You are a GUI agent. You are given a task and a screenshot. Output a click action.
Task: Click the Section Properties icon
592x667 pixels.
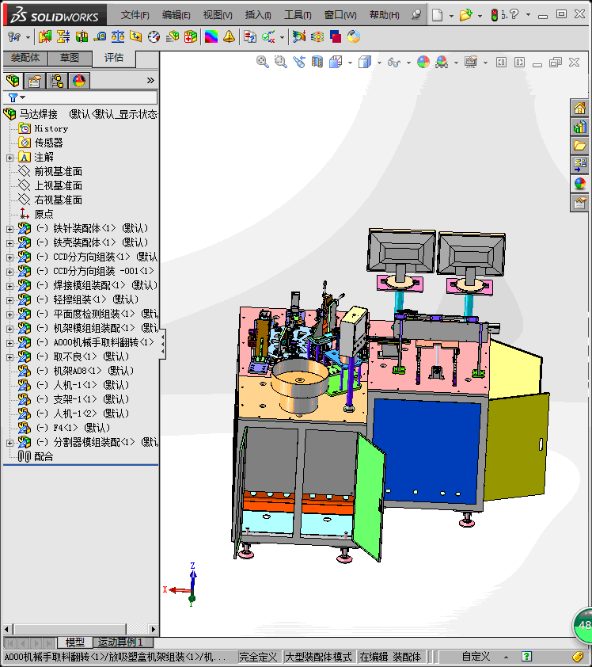pos(136,37)
